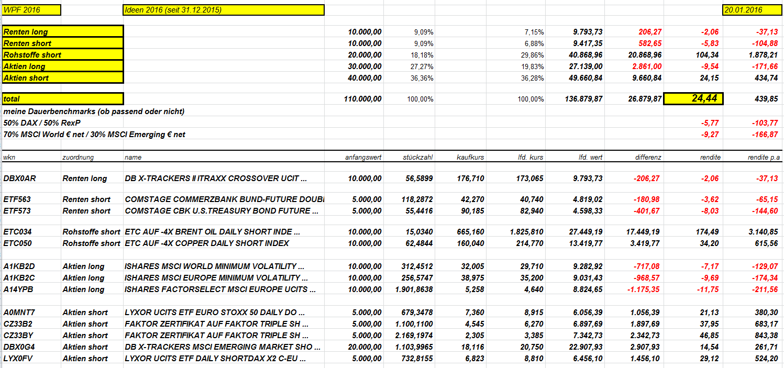Select WKN cell DBX0AR
The height and width of the screenshot is (368, 784).
point(19,178)
